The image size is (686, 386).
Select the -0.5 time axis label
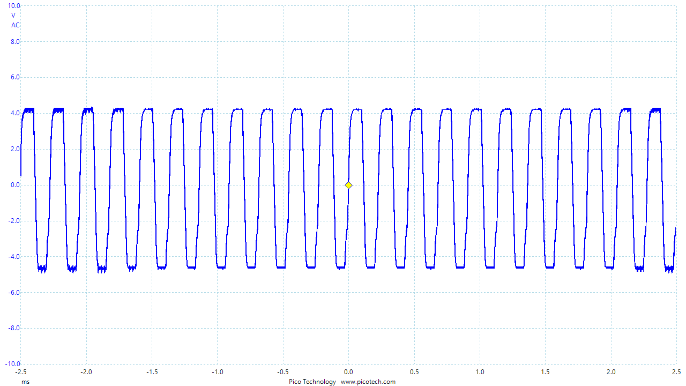click(282, 372)
